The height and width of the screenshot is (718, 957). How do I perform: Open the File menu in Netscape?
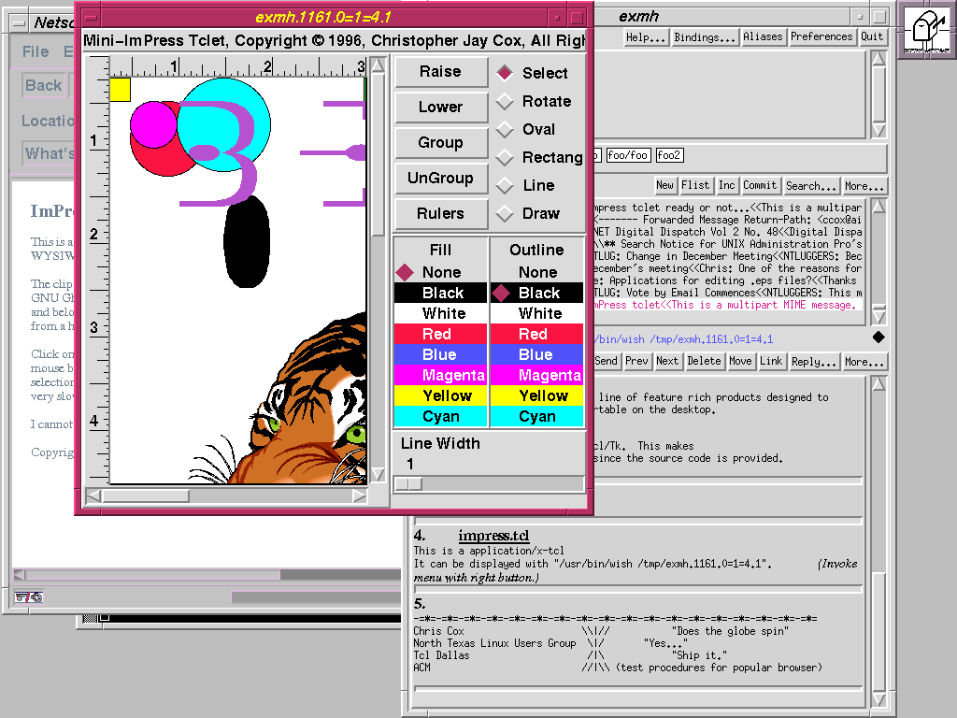(x=36, y=52)
